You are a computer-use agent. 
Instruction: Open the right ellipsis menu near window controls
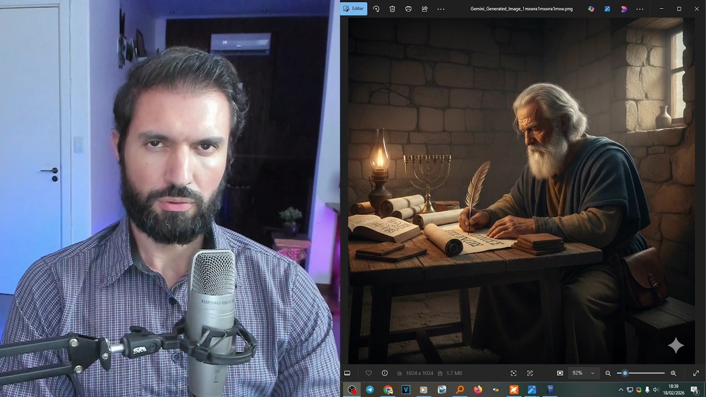coord(640,9)
